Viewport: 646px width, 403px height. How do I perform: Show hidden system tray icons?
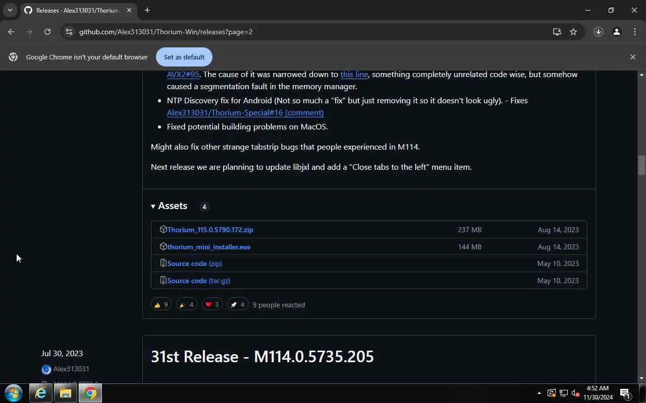pyautogui.click(x=539, y=393)
